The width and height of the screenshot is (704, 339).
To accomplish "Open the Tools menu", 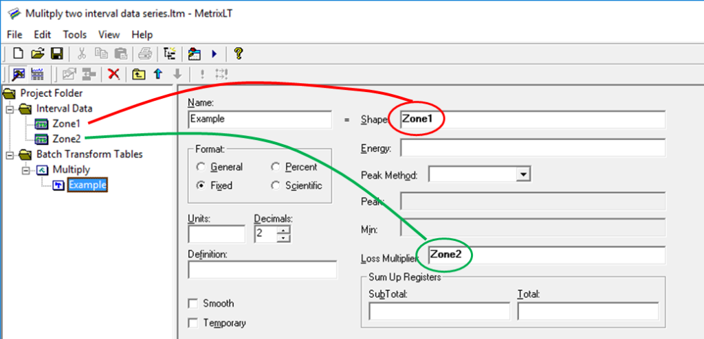I will (75, 34).
